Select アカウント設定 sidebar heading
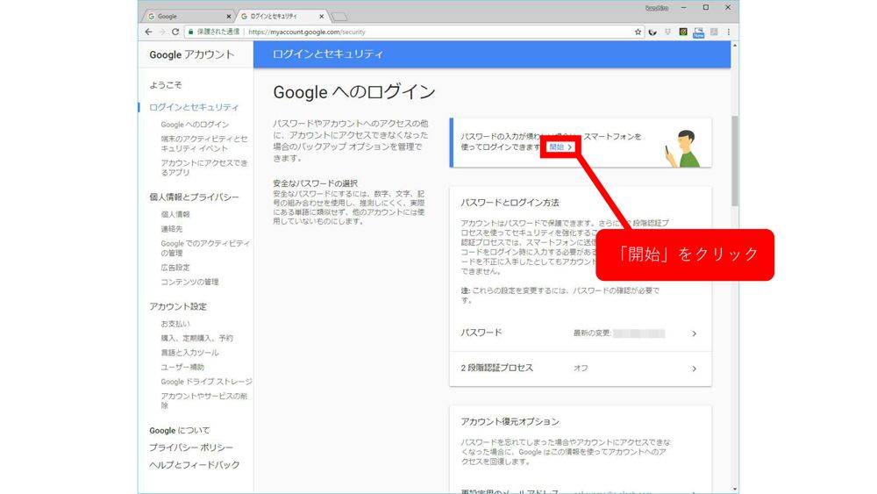 tap(178, 306)
